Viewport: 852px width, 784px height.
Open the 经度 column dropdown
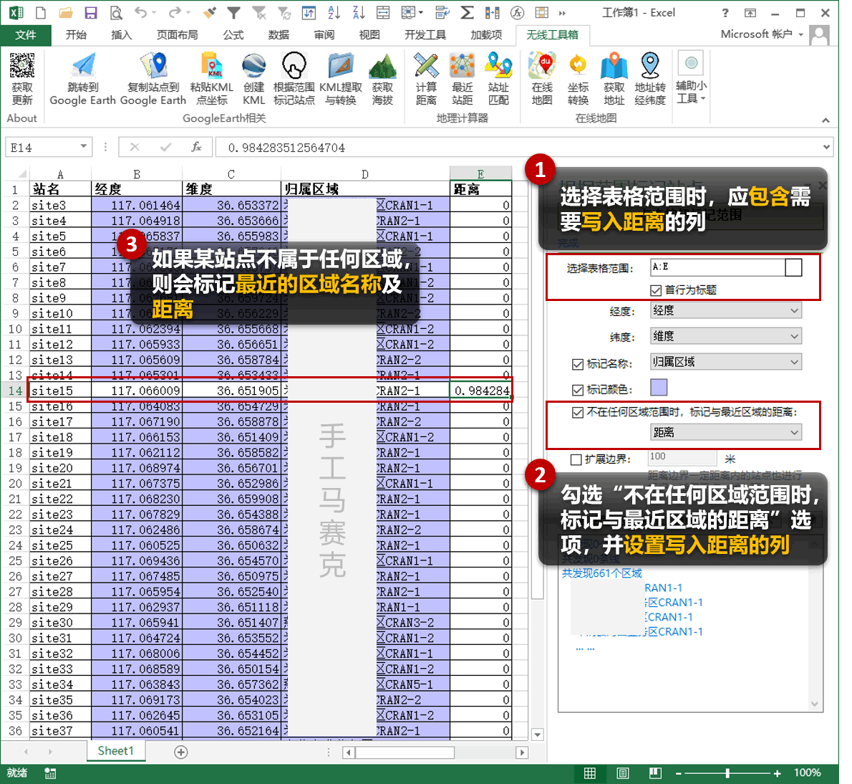(x=725, y=310)
